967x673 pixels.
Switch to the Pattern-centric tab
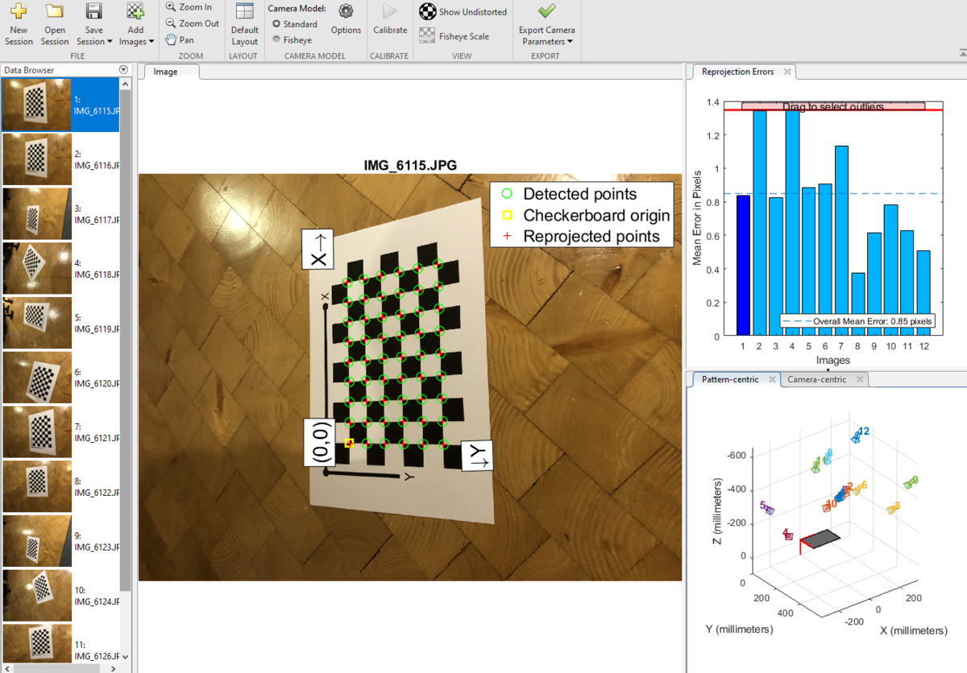729,379
